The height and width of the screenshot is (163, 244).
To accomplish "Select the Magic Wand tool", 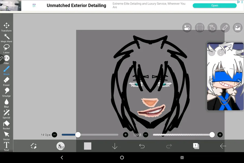I will (x=7, y=38).
